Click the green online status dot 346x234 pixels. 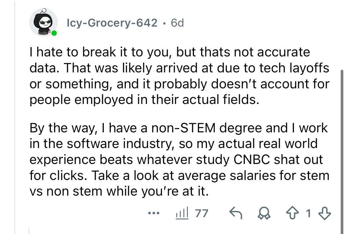[x=54, y=33]
